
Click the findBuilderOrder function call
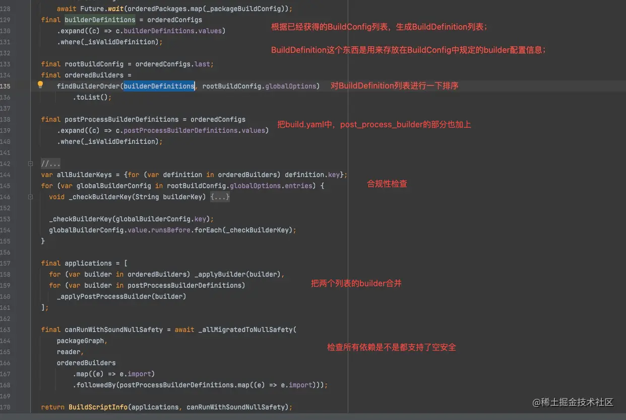88,86
